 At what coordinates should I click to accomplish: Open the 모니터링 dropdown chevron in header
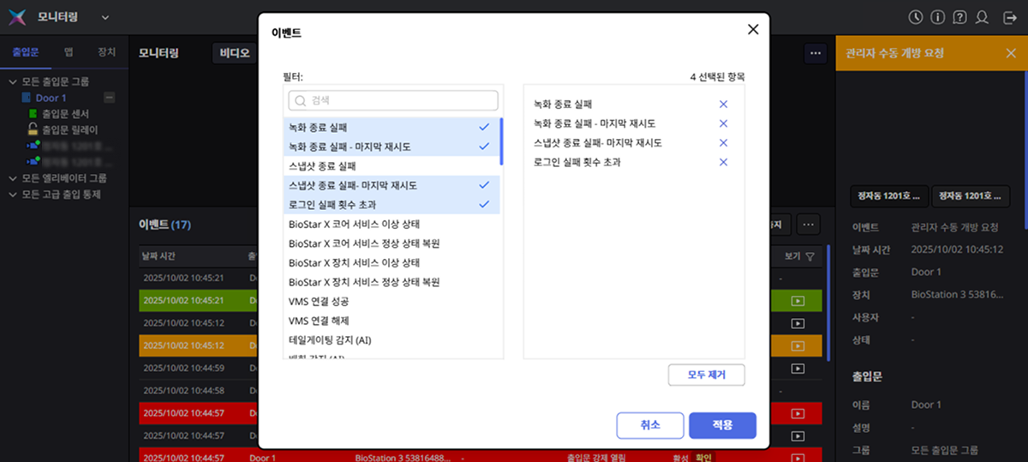[x=105, y=17]
